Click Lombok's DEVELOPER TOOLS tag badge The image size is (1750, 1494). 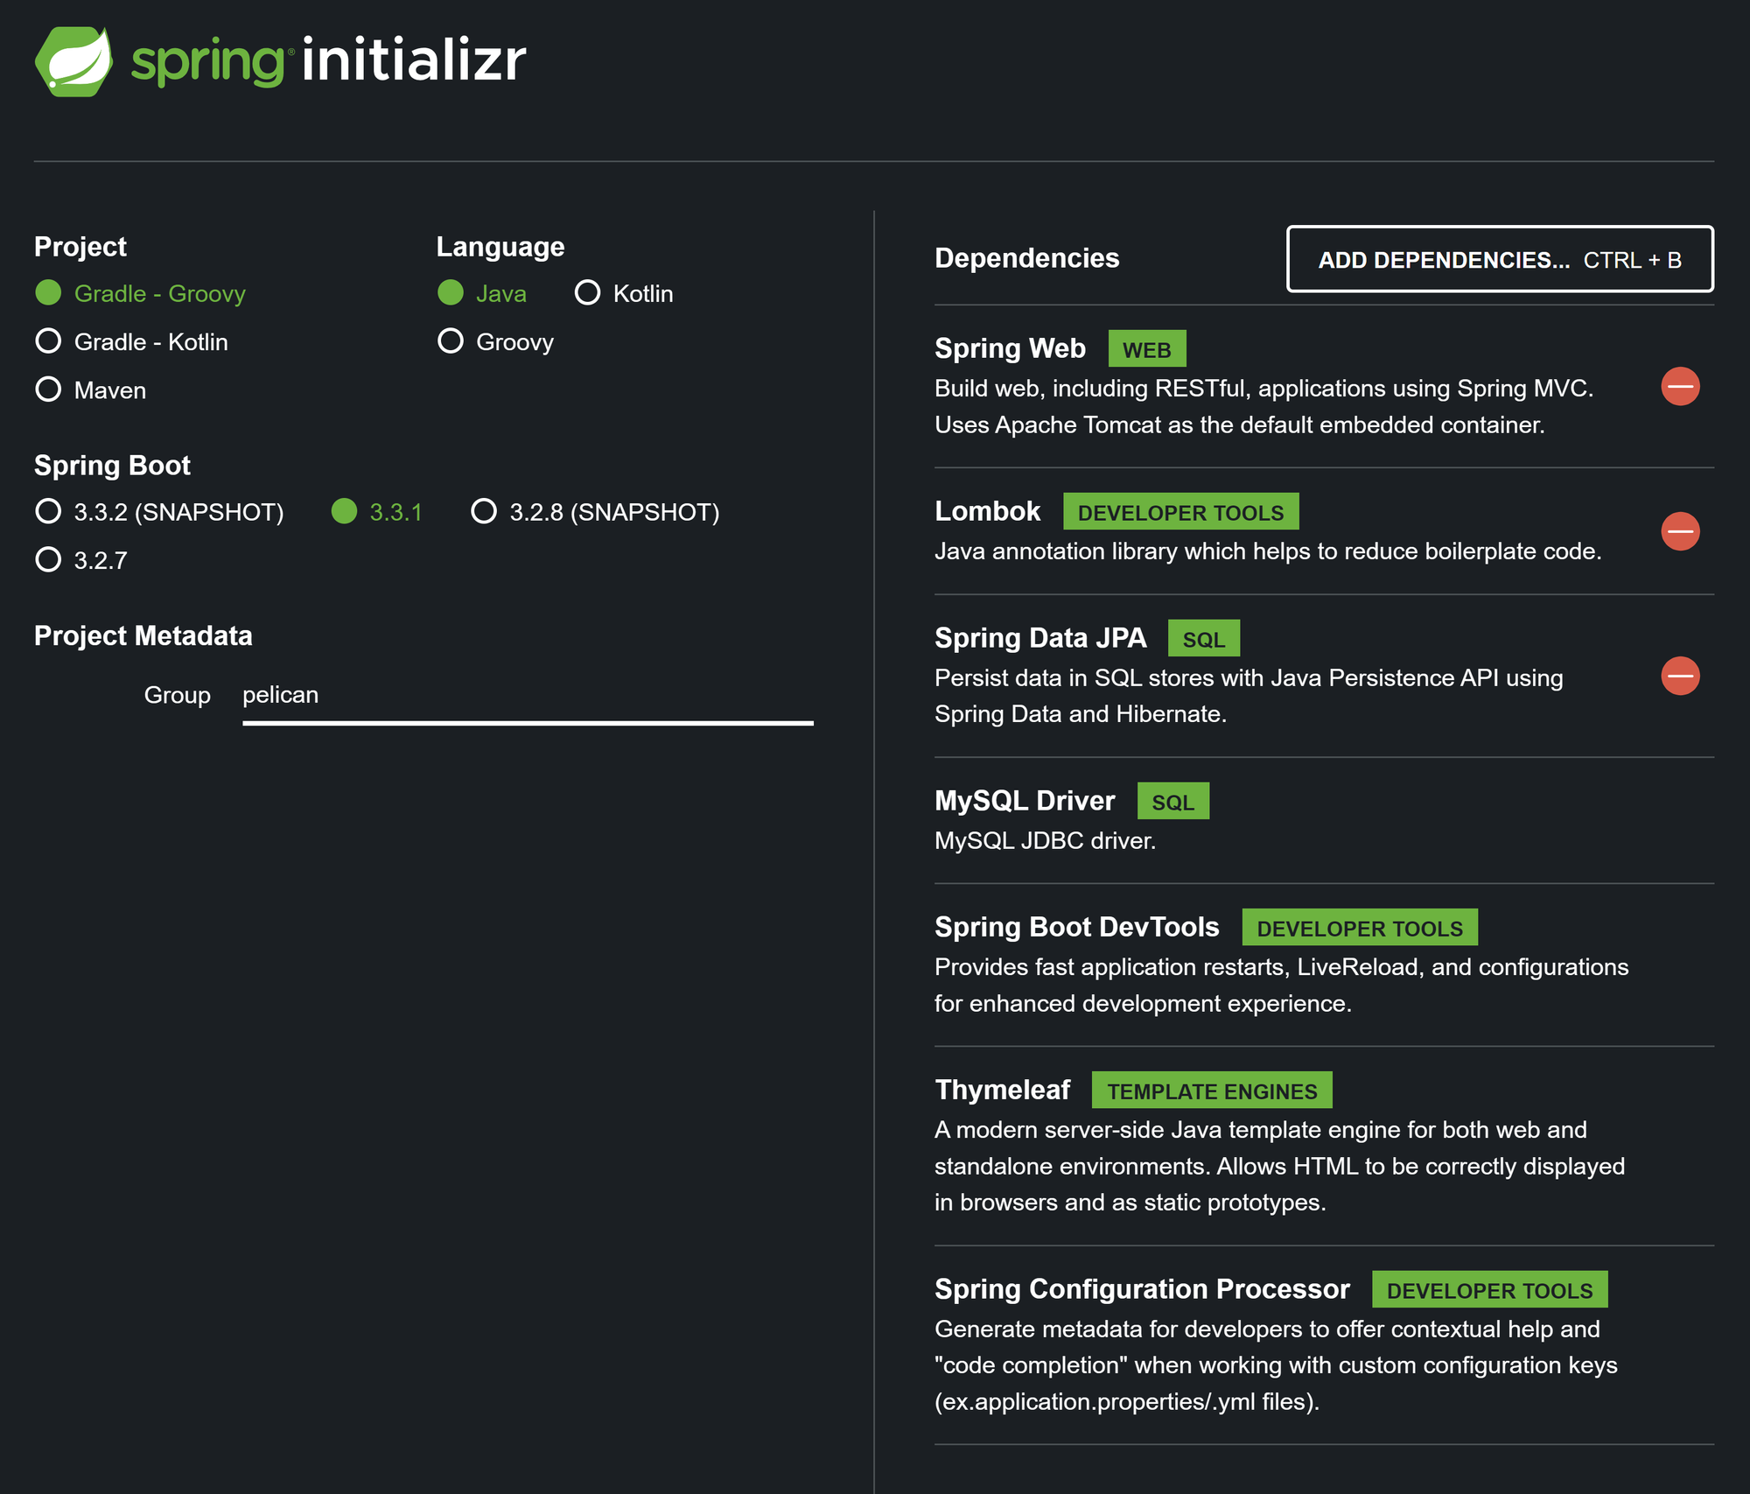tap(1179, 512)
